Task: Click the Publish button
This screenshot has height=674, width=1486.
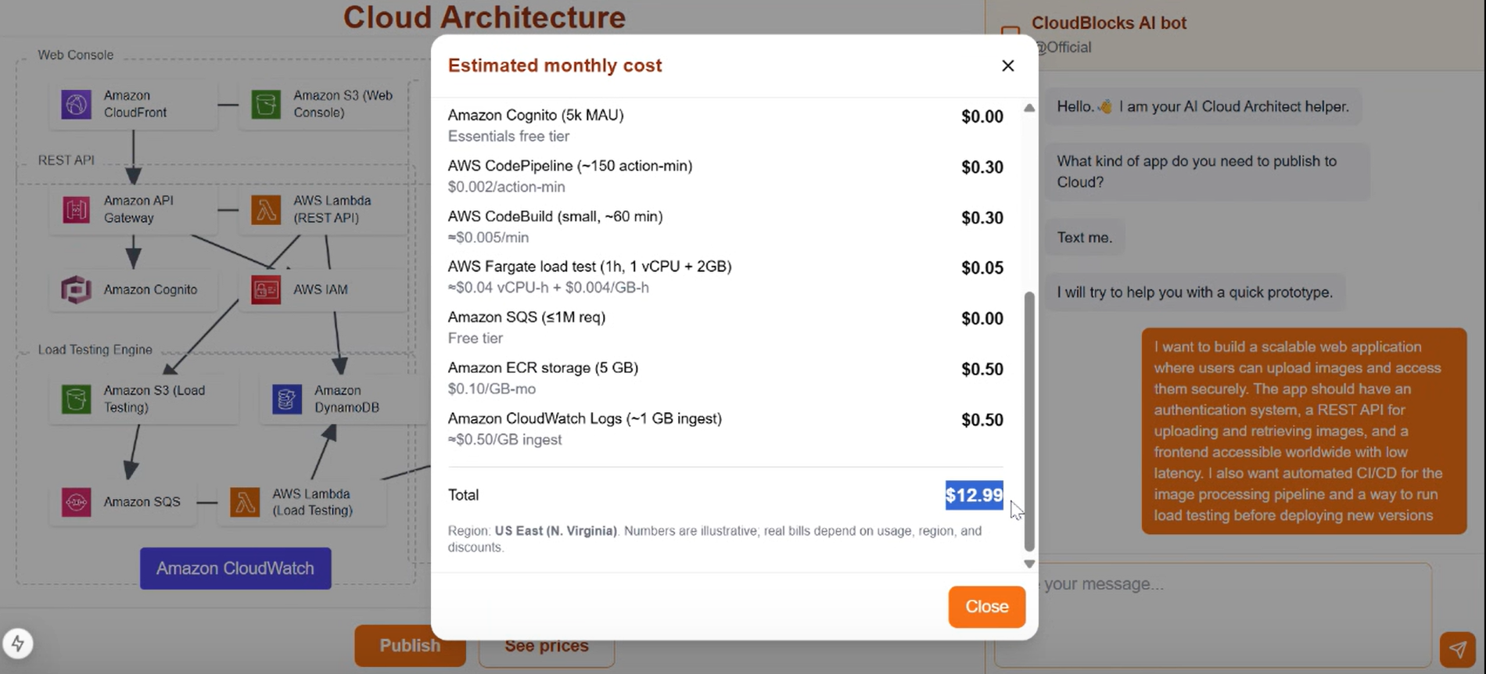Action: [410, 646]
